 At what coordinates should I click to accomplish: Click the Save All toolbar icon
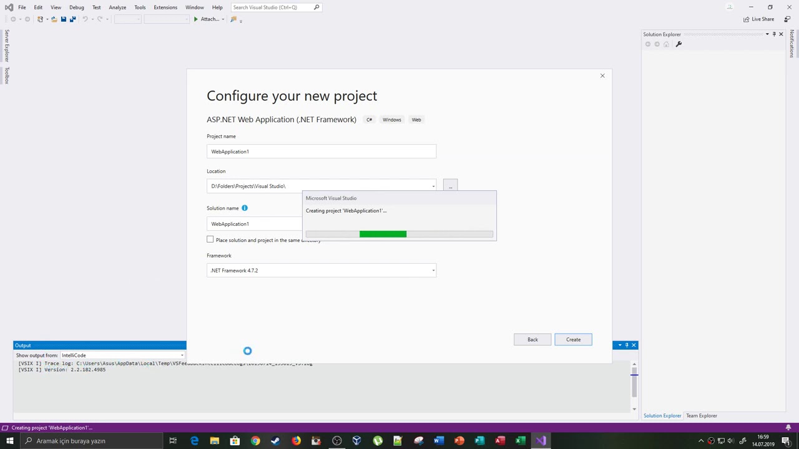pyautogui.click(x=72, y=19)
